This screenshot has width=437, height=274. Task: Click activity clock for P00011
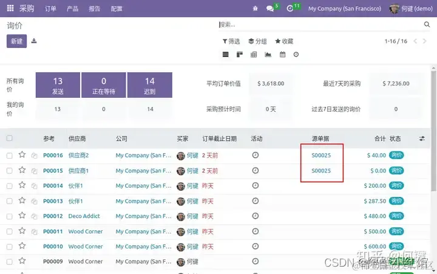[256, 231]
